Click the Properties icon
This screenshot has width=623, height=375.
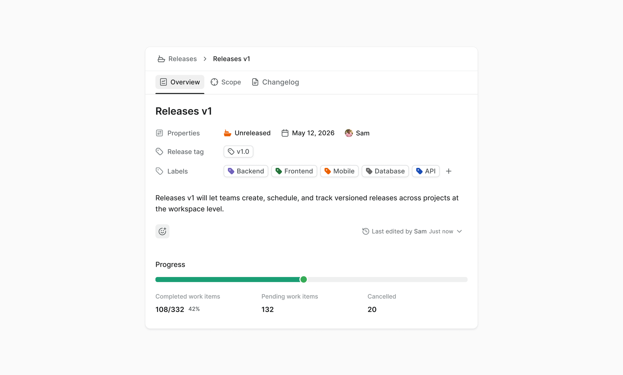coord(159,133)
